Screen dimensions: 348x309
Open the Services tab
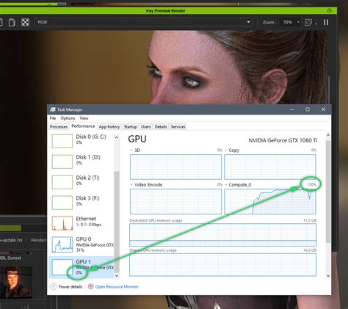point(178,127)
